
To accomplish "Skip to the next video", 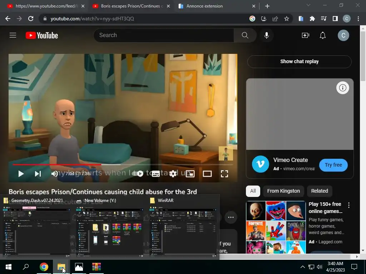I will pyautogui.click(x=38, y=174).
